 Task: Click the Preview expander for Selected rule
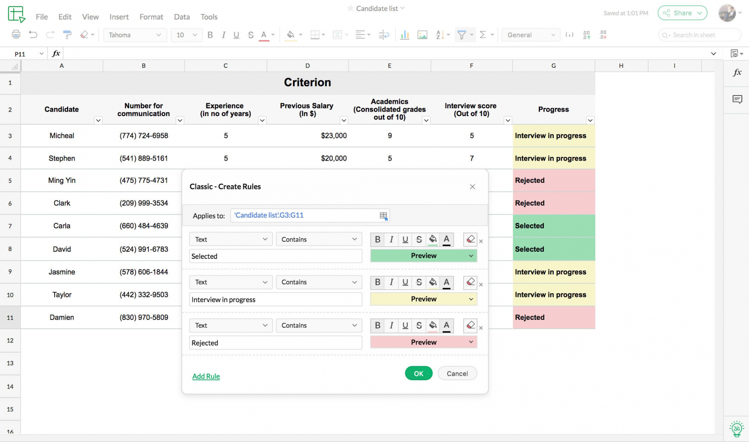(x=471, y=256)
